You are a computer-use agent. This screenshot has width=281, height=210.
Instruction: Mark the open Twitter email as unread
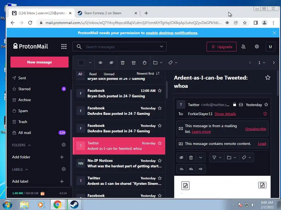[x=181, y=157]
